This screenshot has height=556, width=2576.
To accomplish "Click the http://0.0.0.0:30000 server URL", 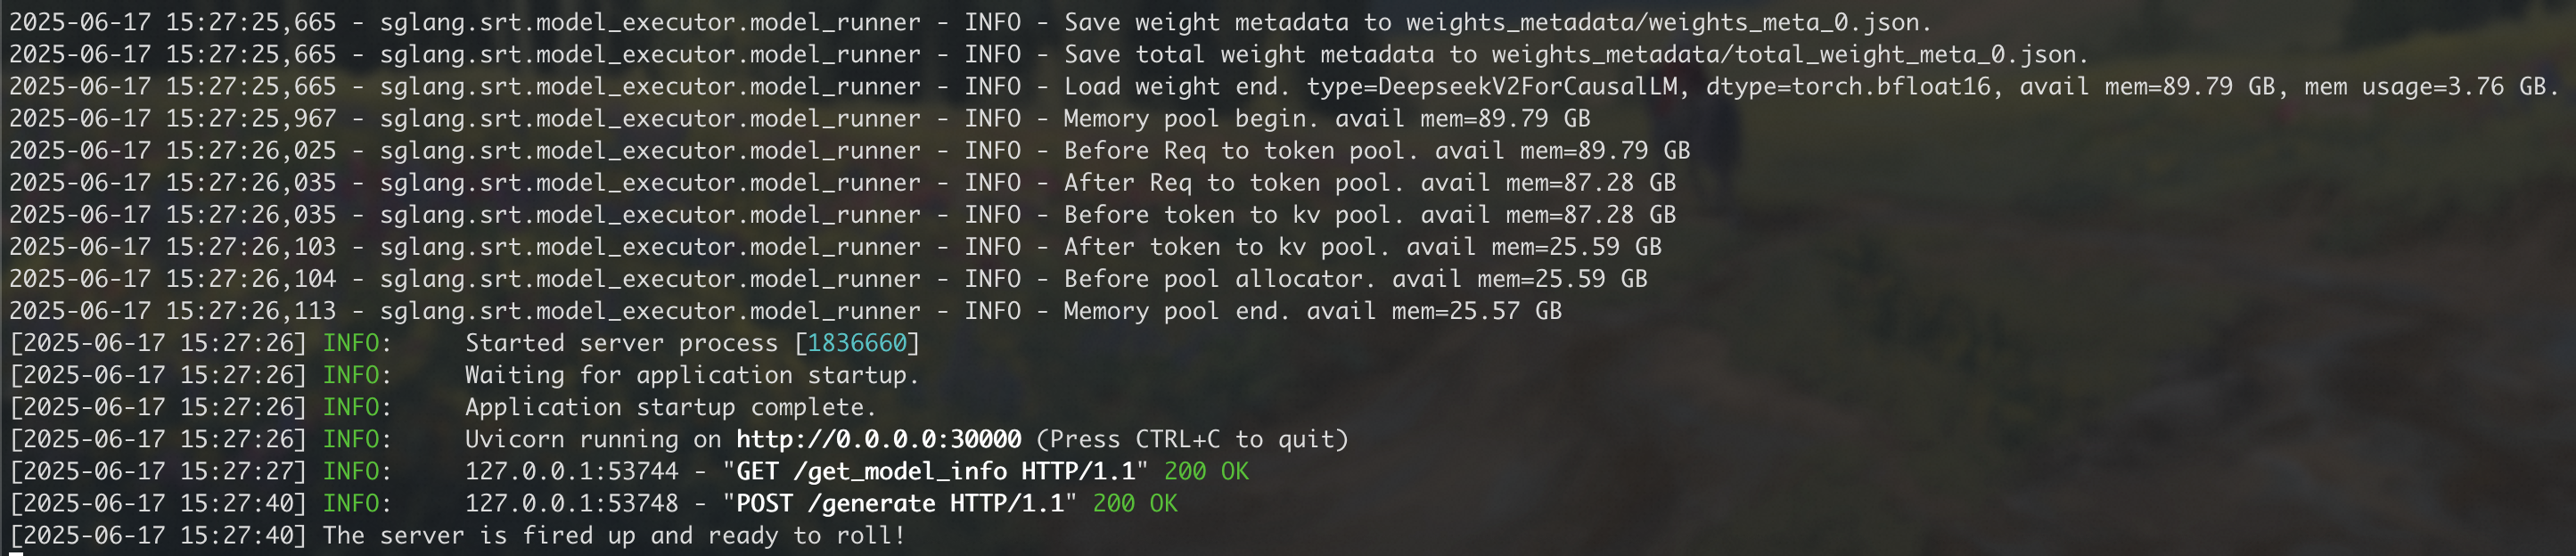I will click(878, 439).
